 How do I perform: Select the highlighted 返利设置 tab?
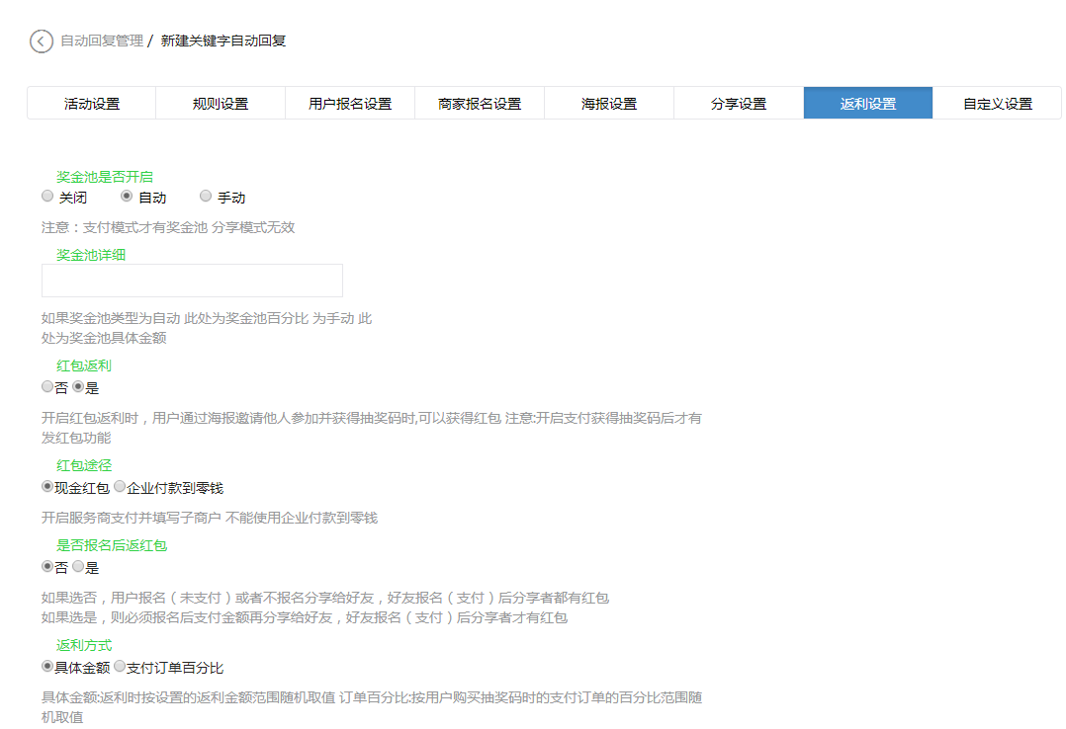tap(867, 103)
